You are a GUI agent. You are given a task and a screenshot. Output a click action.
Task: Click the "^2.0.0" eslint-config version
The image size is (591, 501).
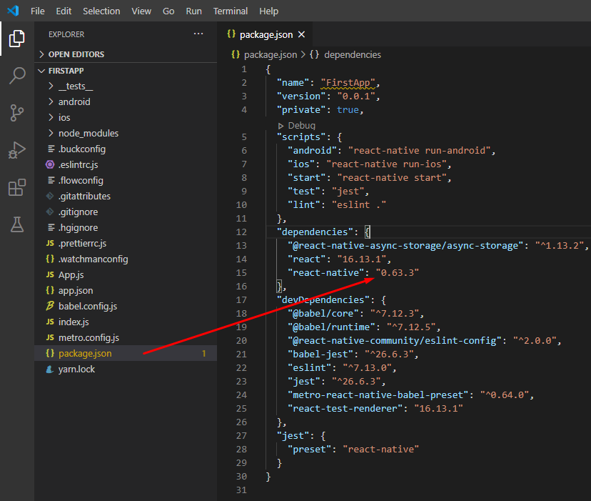[535, 340]
